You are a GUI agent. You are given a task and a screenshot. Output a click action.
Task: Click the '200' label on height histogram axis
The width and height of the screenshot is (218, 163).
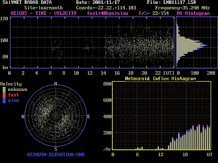point(211,73)
